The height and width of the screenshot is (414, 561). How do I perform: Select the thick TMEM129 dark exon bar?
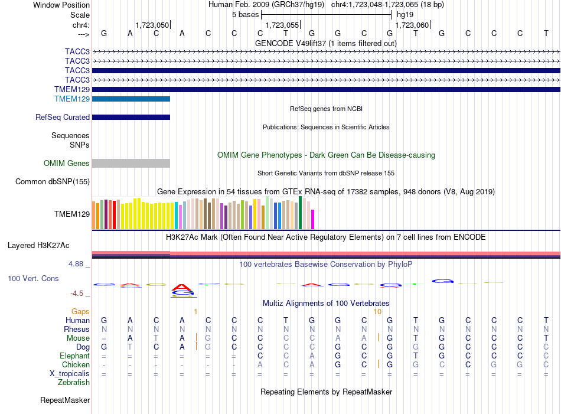[326, 89]
